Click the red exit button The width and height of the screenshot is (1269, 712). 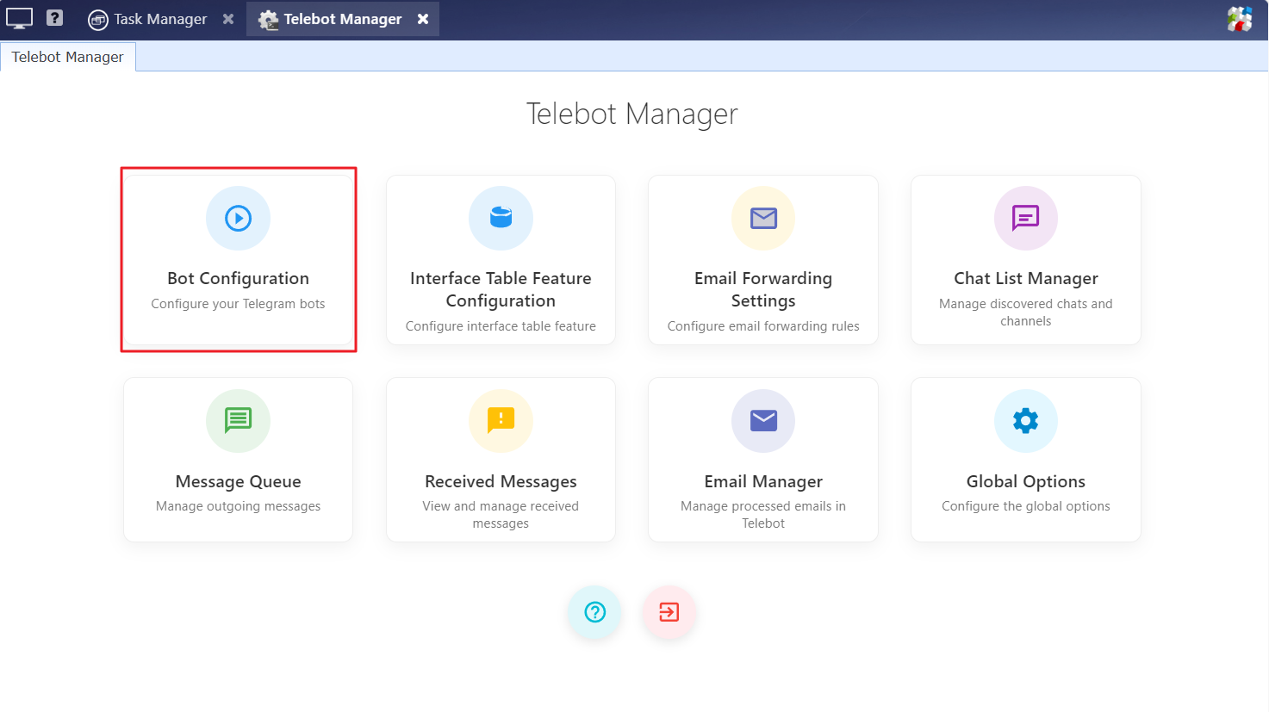669,612
